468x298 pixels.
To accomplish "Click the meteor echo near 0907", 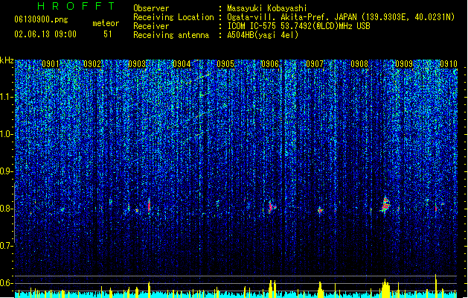I will point(320,210).
